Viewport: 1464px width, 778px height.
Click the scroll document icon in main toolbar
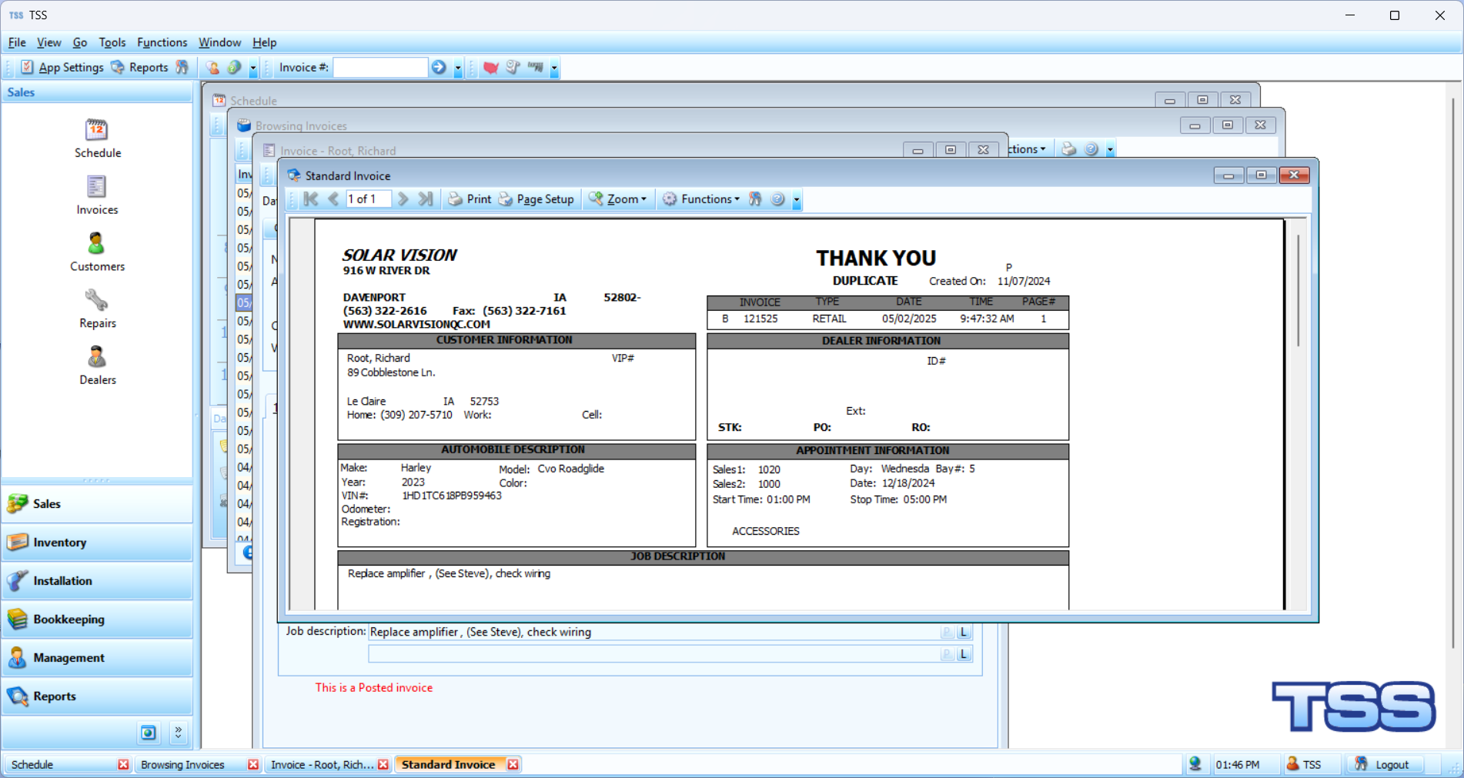click(x=513, y=68)
